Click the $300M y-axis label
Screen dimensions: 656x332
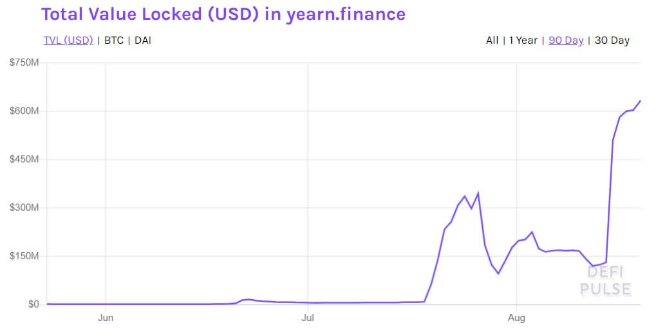[x=24, y=208]
